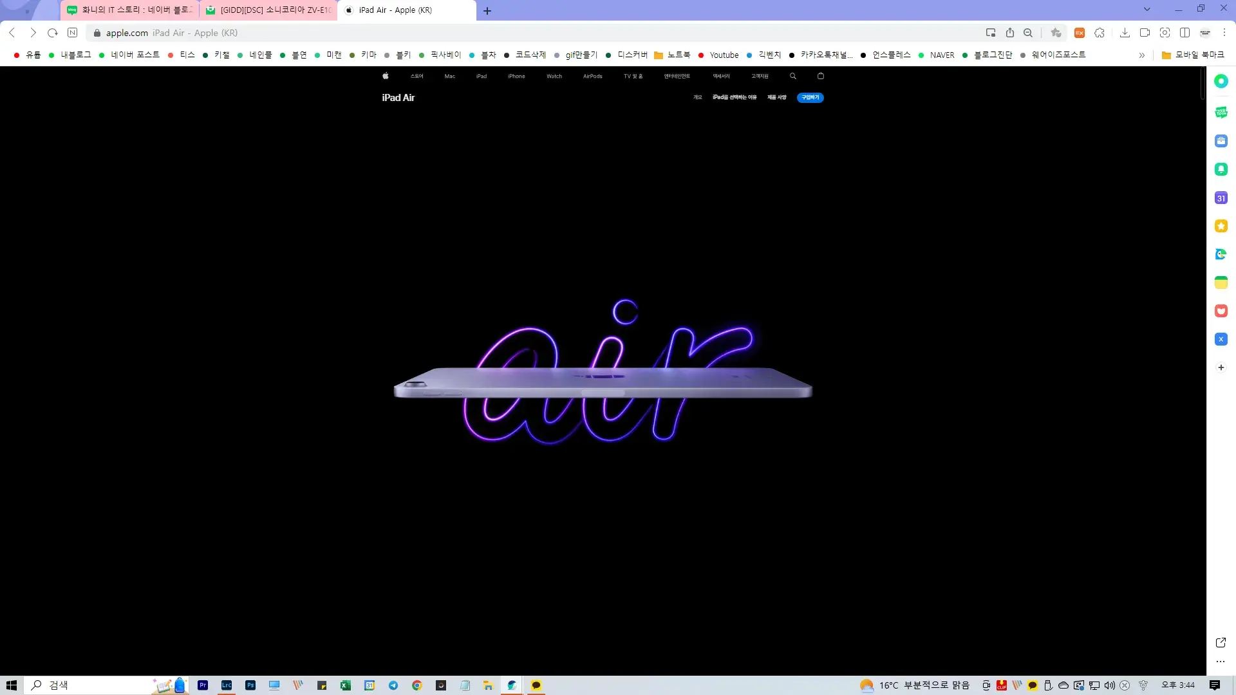The width and height of the screenshot is (1236, 695).
Task: Open the 고객지원 navigation item
Action: [760, 76]
